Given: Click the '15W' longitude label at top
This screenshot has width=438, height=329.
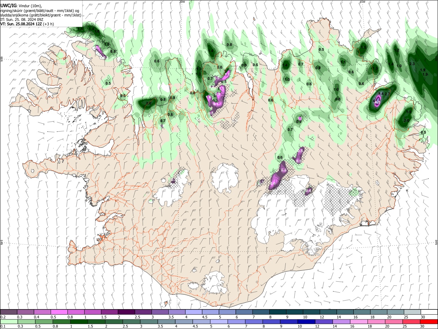Looking at the screenshot, I should click(x=362, y=2).
